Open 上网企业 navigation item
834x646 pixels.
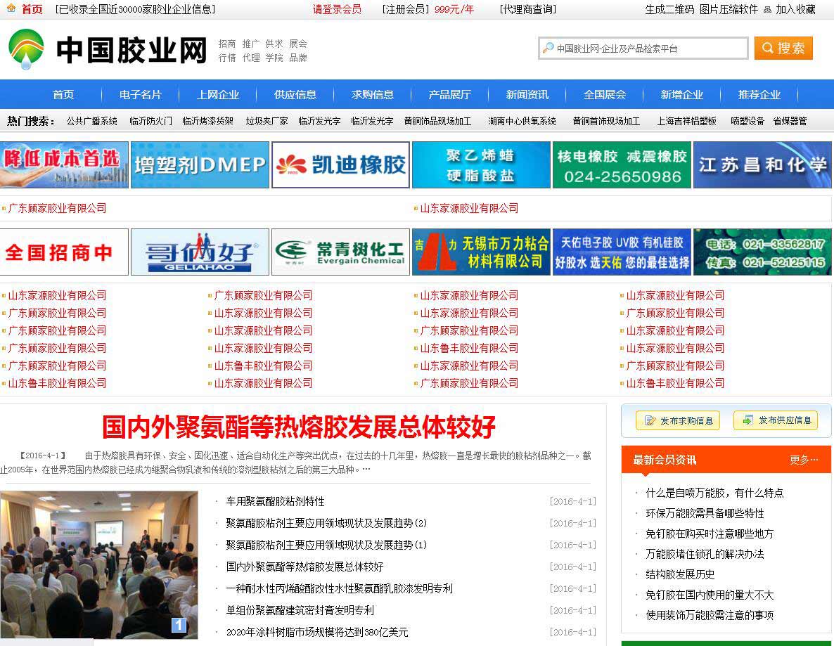[217, 95]
